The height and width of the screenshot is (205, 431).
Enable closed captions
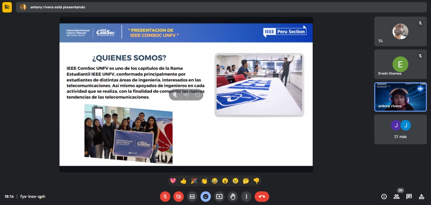click(192, 197)
